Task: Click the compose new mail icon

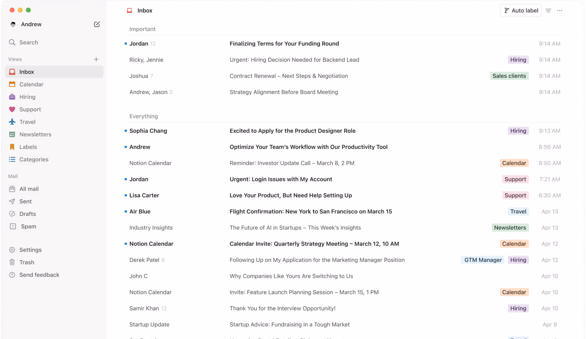Action: [97, 24]
